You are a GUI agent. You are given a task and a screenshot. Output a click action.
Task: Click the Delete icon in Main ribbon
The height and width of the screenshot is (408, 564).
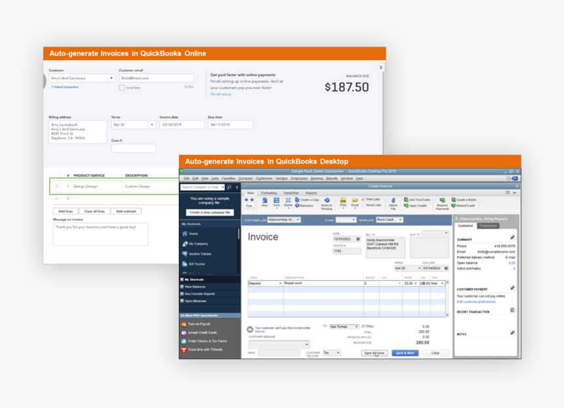click(288, 202)
